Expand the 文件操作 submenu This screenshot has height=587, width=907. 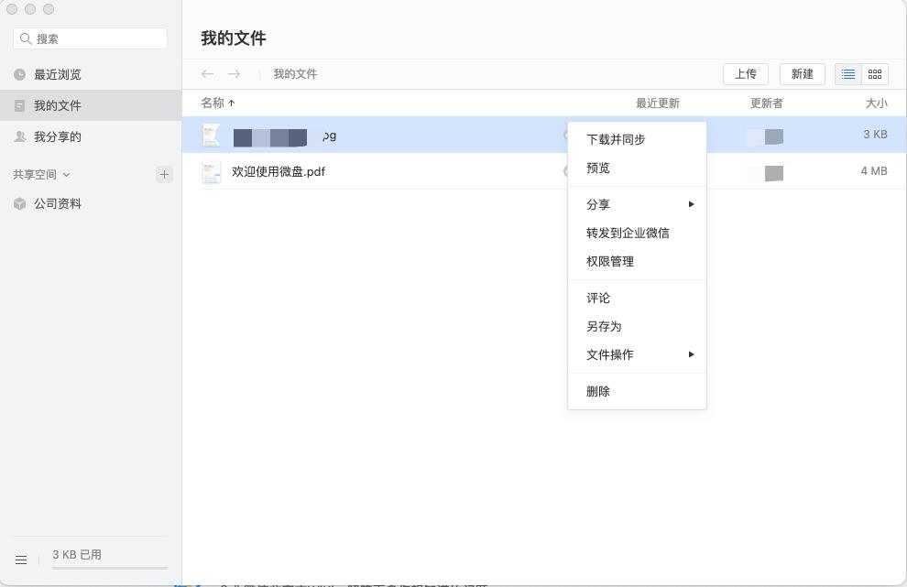(x=691, y=354)
